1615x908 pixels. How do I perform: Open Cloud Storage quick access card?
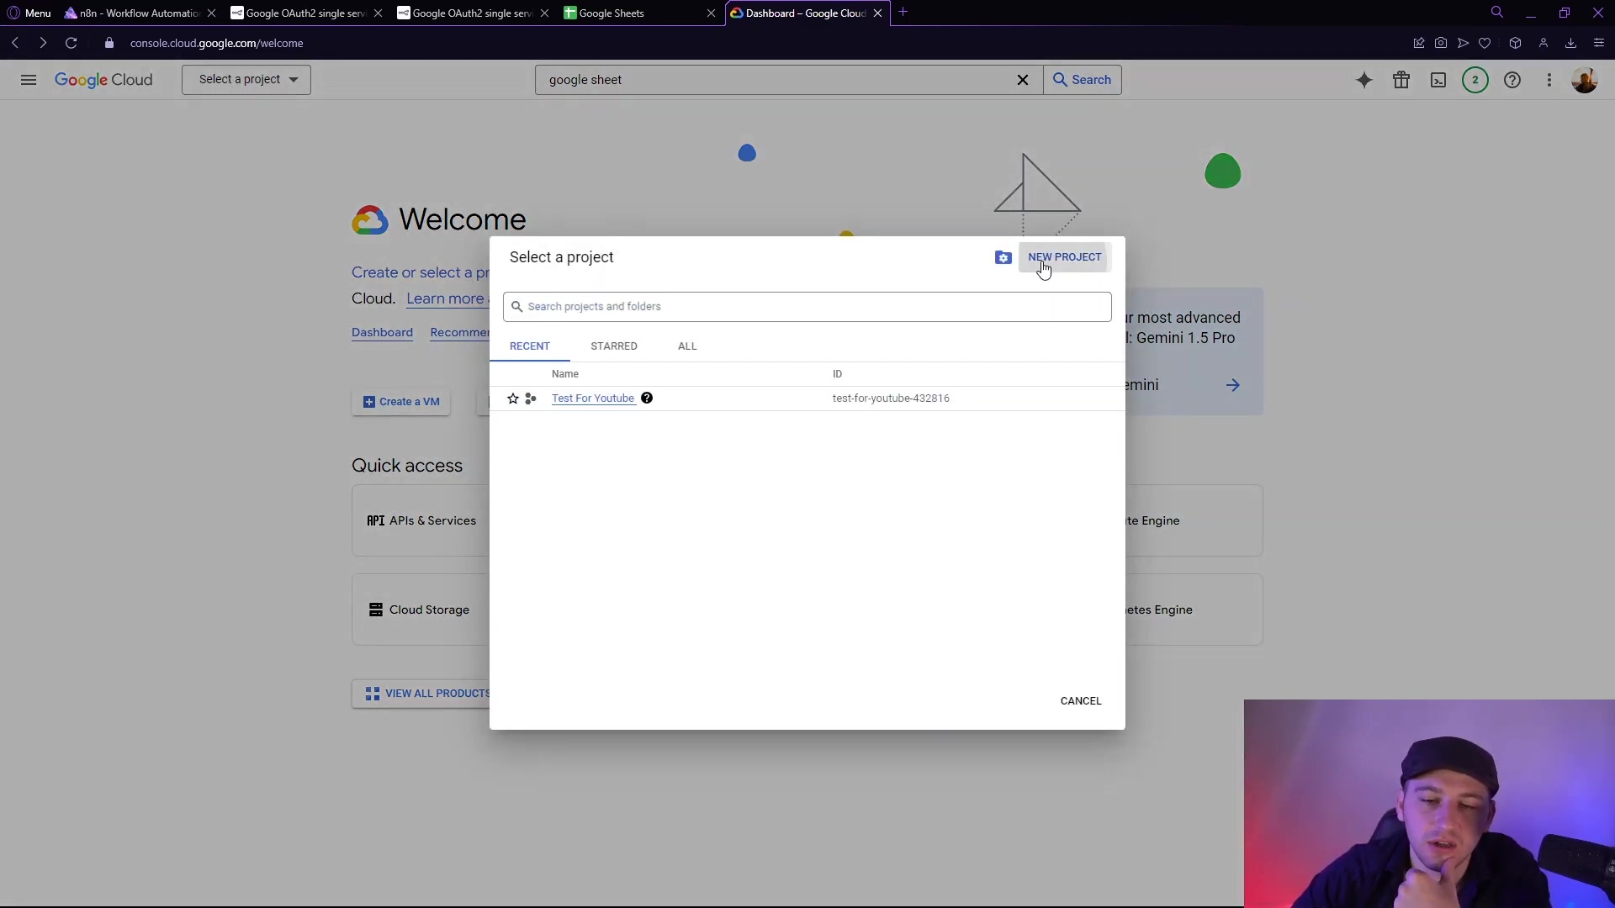(421, 610)
